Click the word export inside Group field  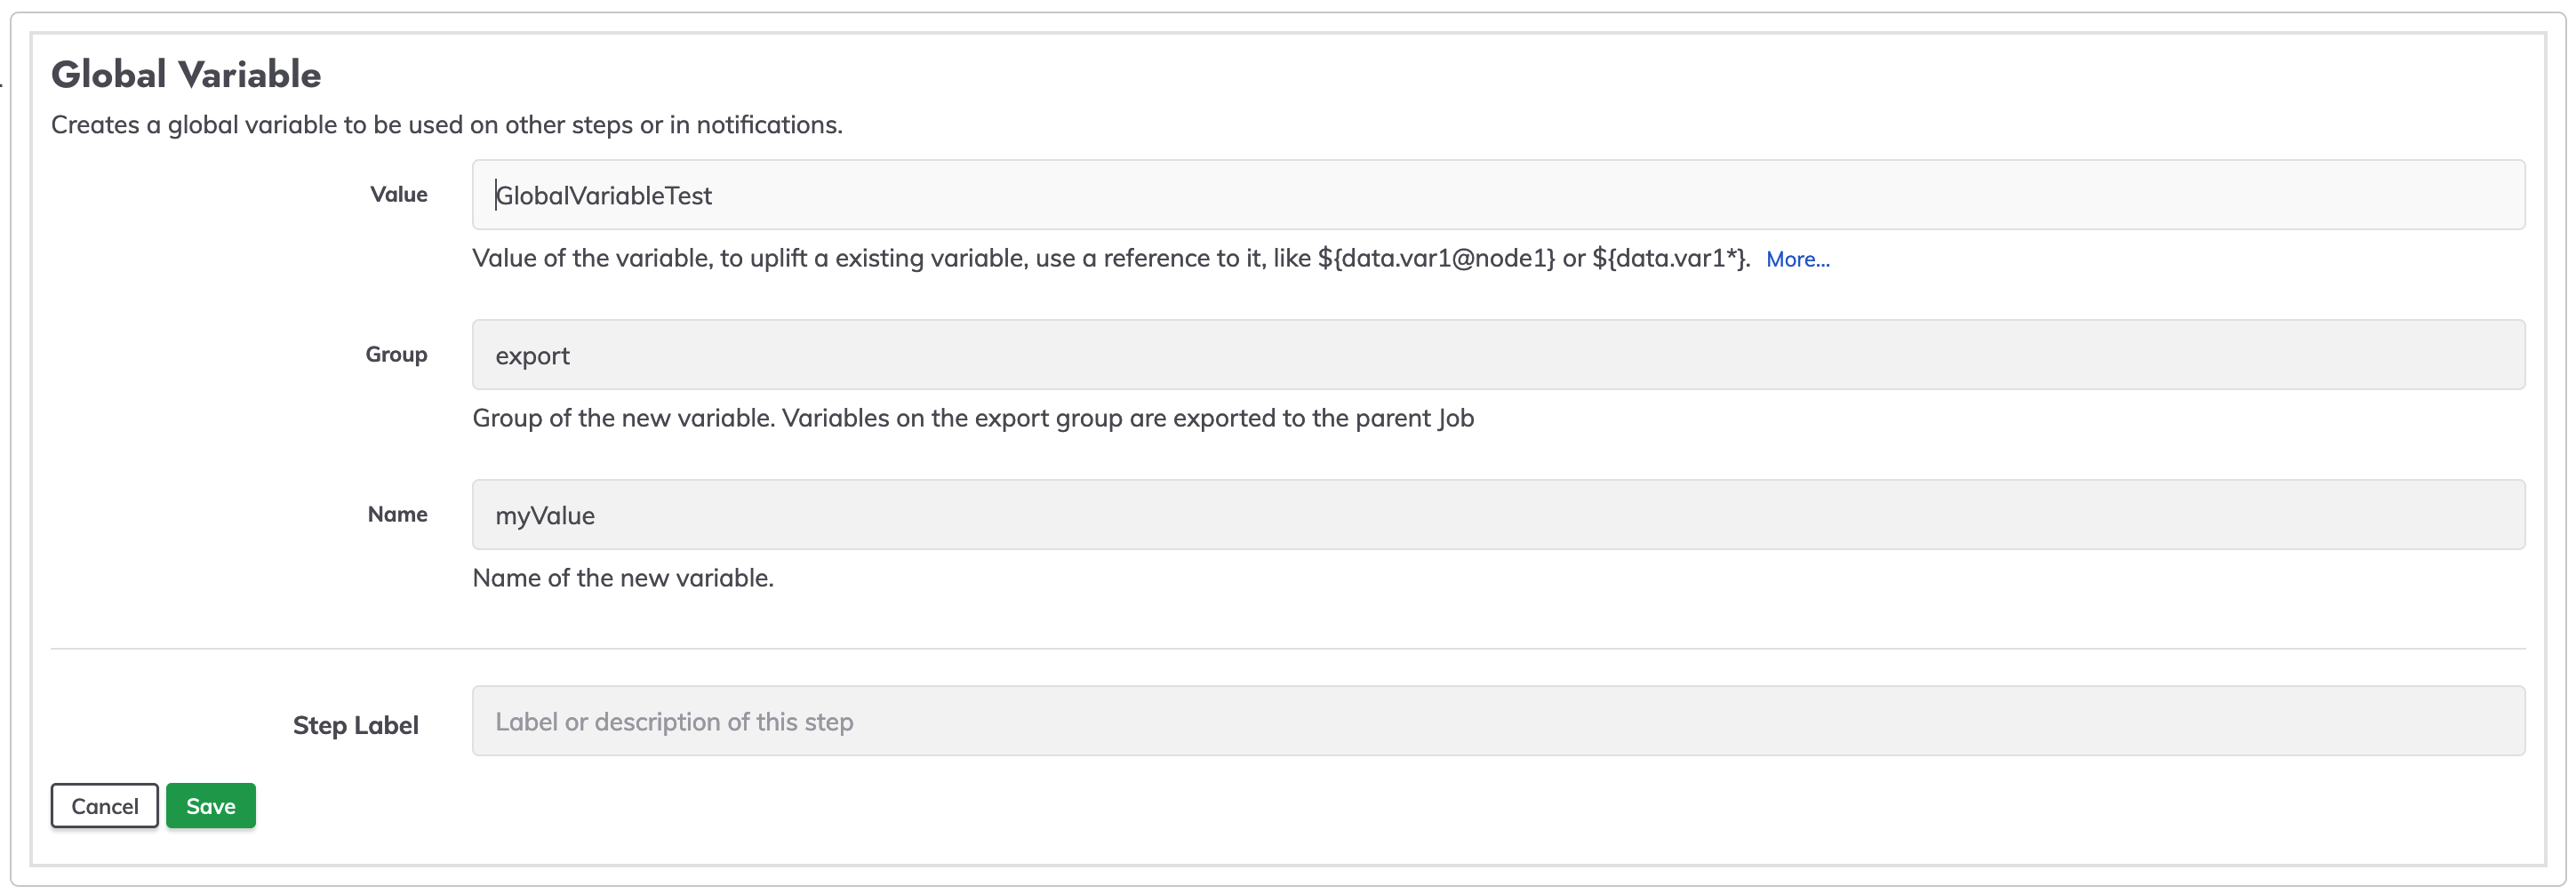[532, 356]
